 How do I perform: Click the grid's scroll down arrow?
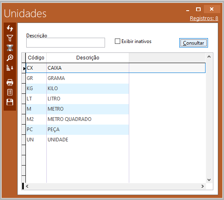click(x=209, y=180)
